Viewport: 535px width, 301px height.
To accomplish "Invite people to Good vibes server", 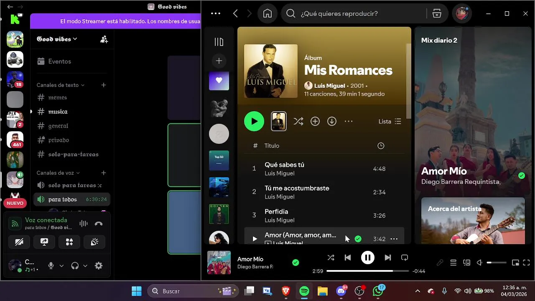I will click(x=104, y=39).
